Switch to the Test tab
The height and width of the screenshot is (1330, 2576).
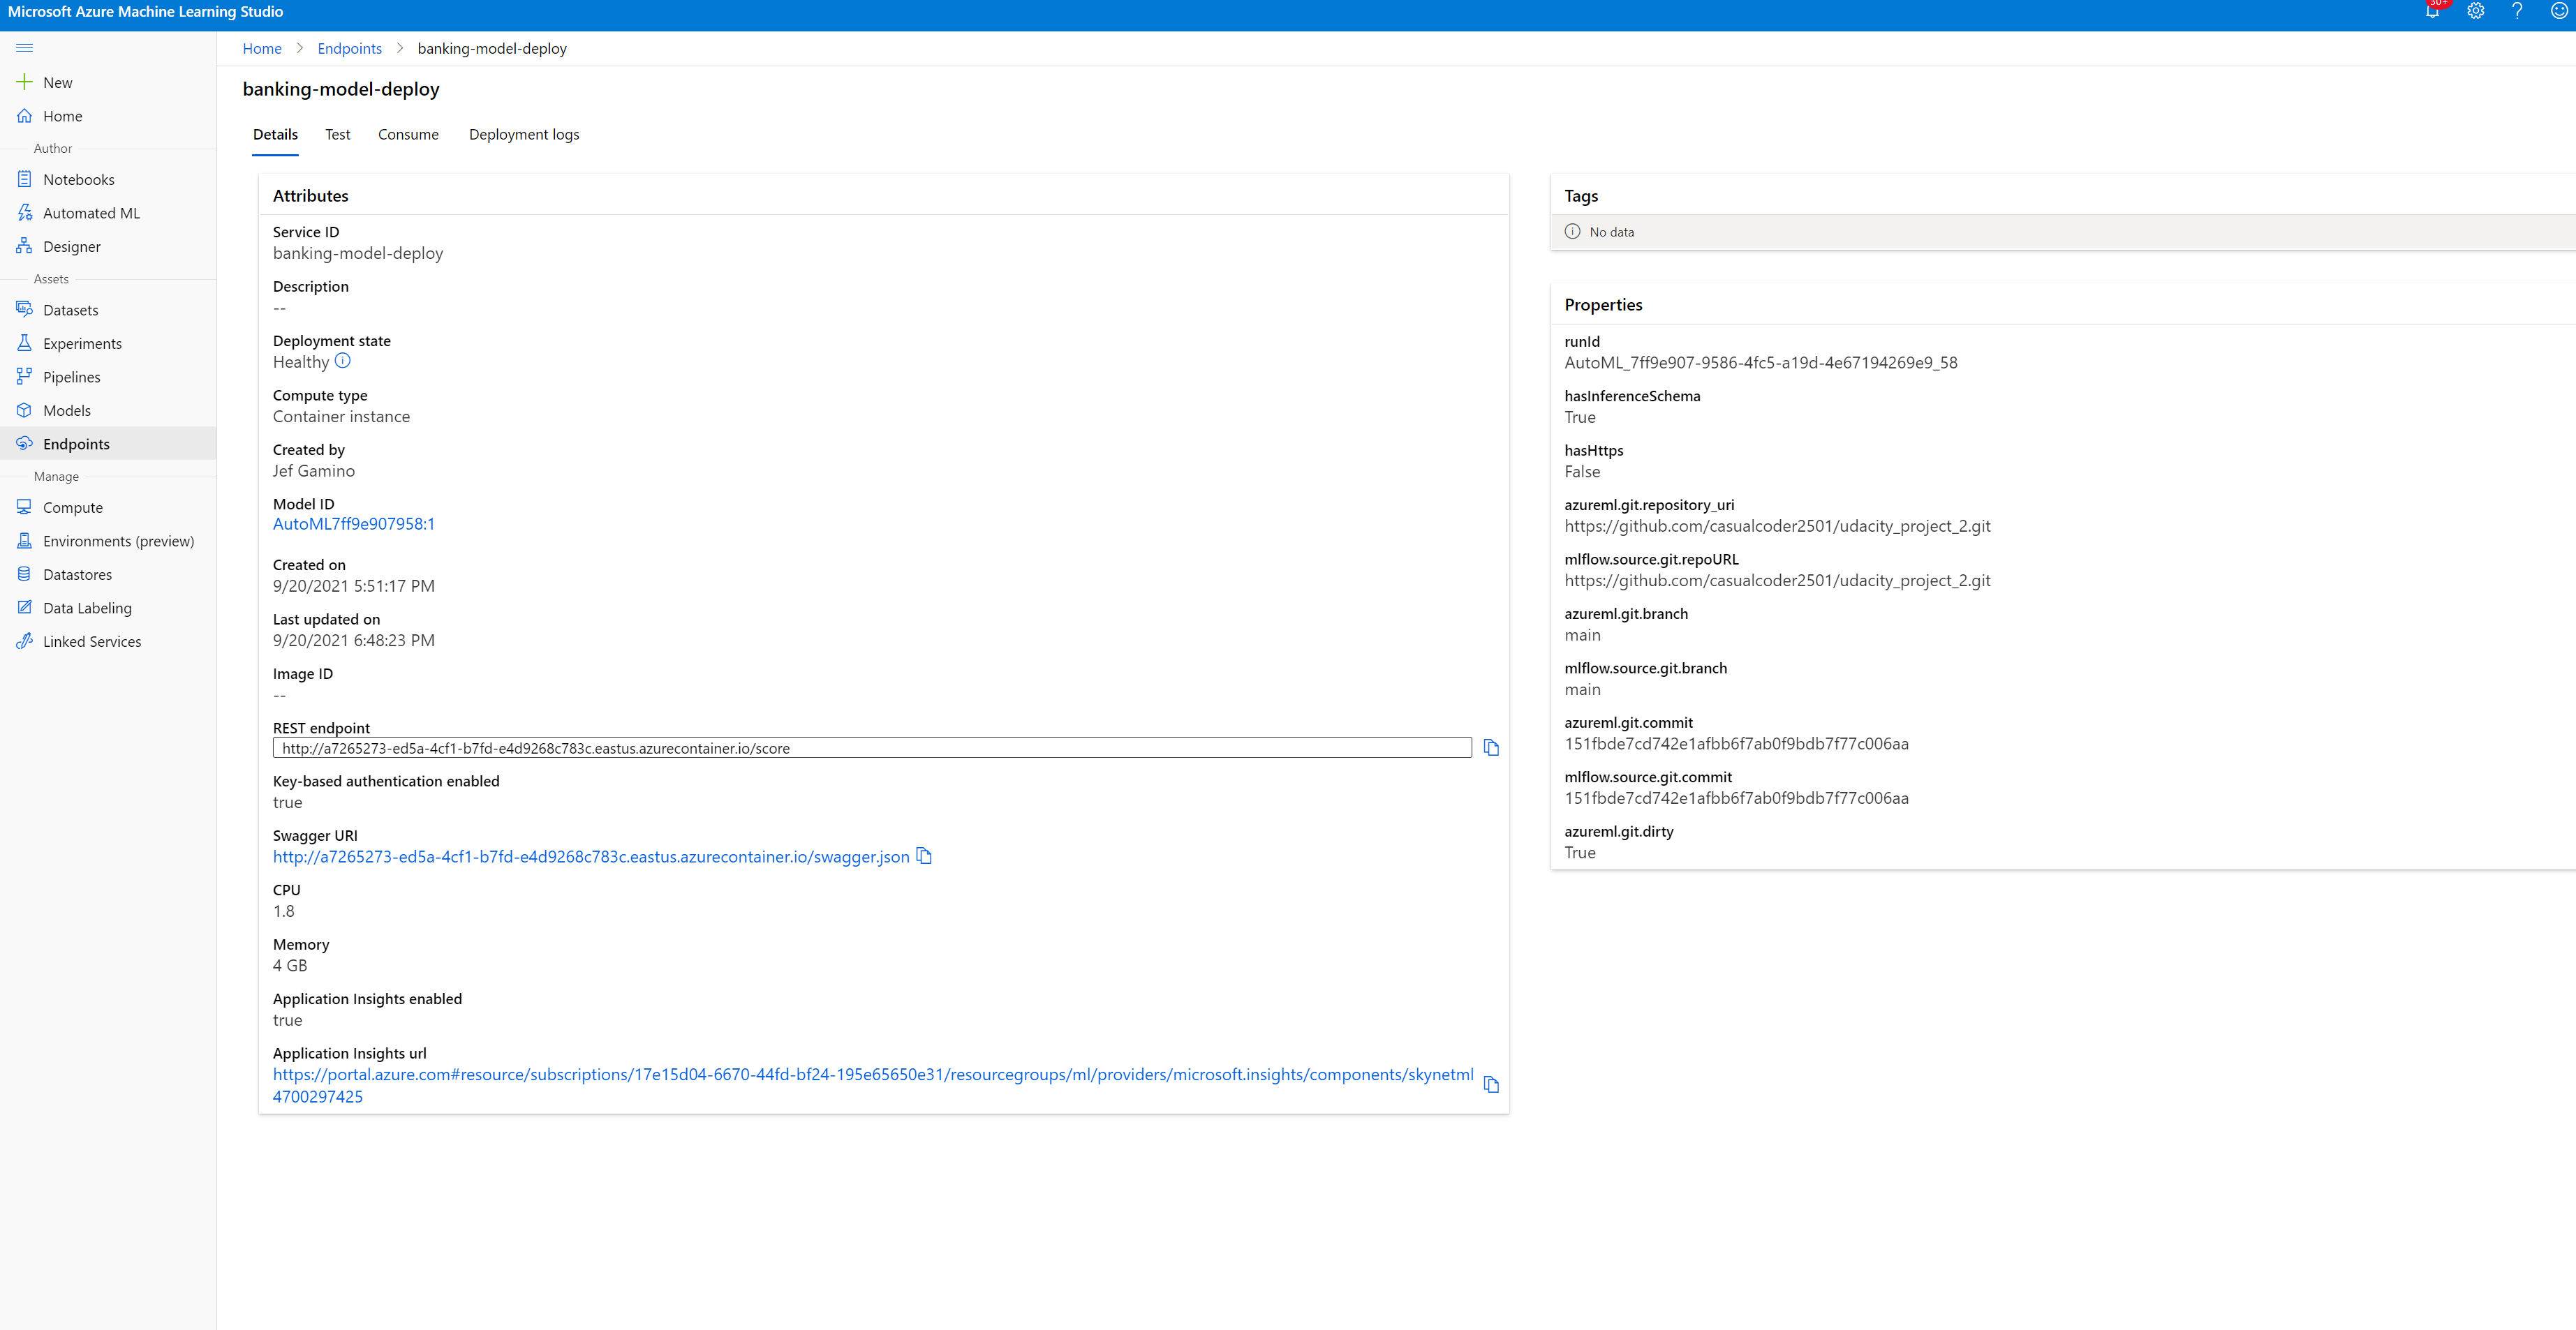[x=337, y=134]
